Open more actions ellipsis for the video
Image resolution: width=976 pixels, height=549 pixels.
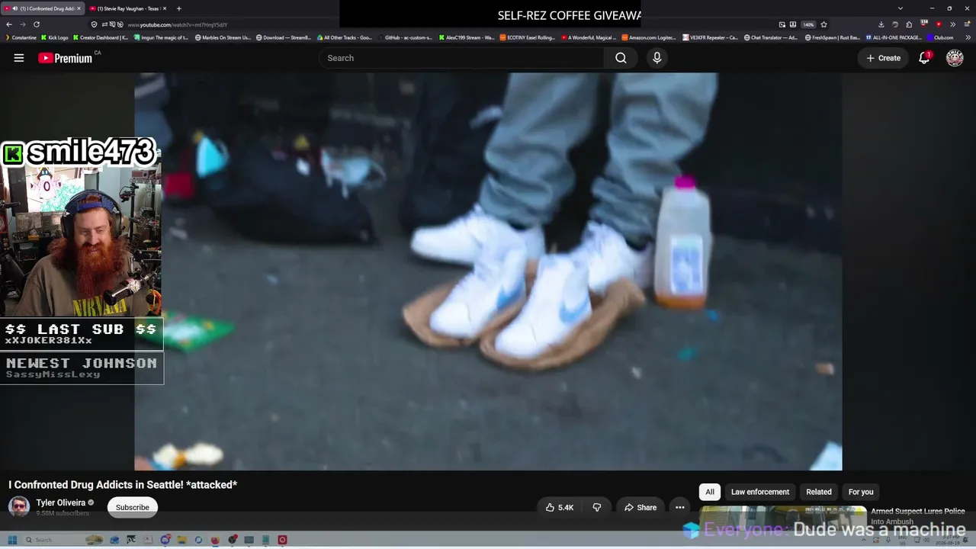(679, 507)
